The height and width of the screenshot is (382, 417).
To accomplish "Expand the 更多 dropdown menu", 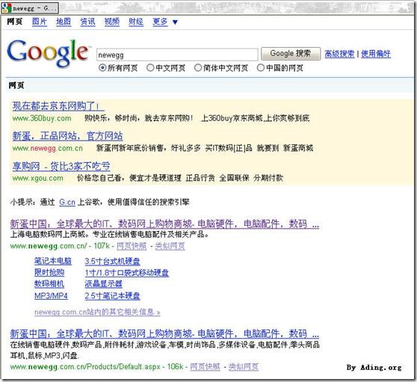I will [165, 22].
